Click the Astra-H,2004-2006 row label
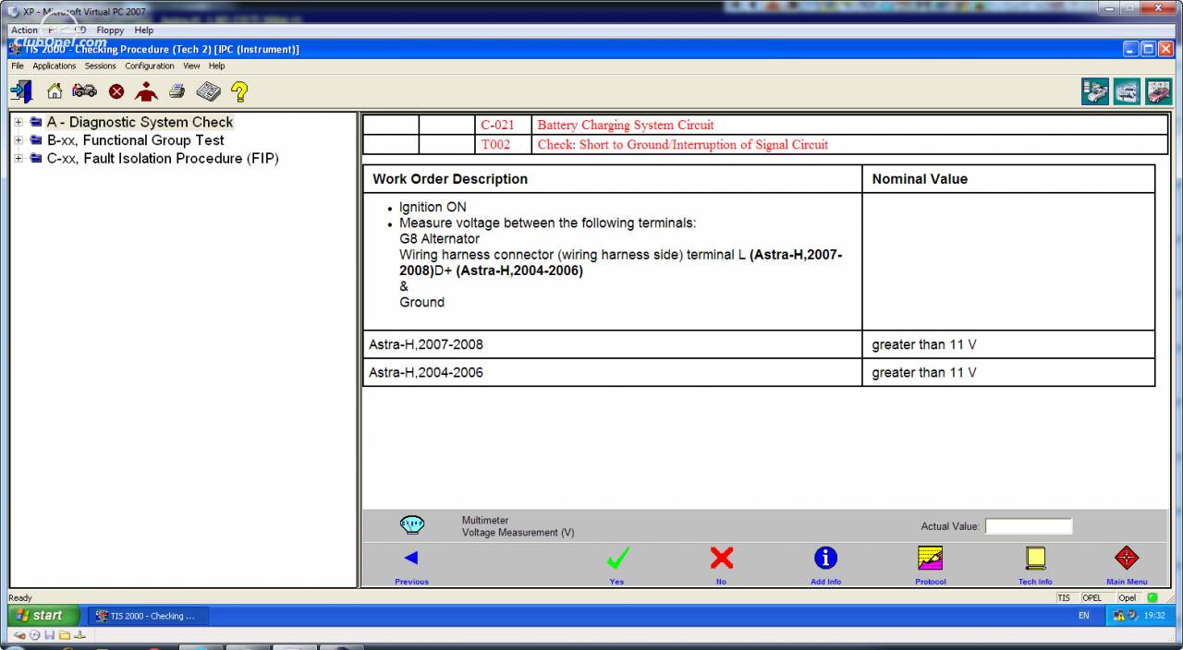 [426, 373]
